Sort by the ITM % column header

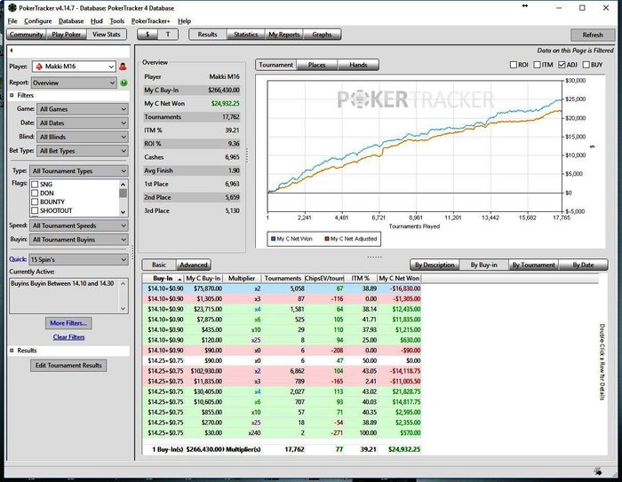coord(360,278)
